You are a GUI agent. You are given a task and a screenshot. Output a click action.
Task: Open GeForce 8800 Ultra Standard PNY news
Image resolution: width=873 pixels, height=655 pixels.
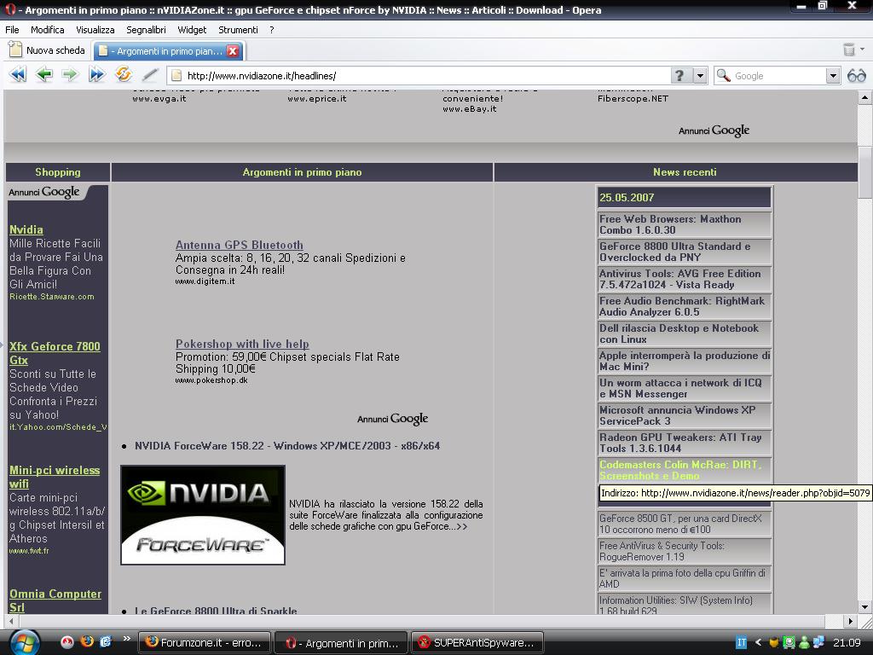tap(685, 252)
